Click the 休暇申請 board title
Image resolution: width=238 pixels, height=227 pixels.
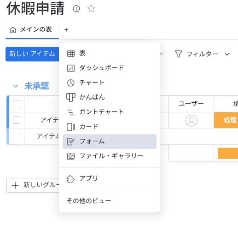(35, 9)
